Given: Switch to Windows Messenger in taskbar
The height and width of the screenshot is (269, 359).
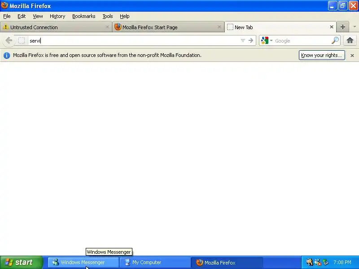Looking at the screenshot, I should click(x=83, y=262).
